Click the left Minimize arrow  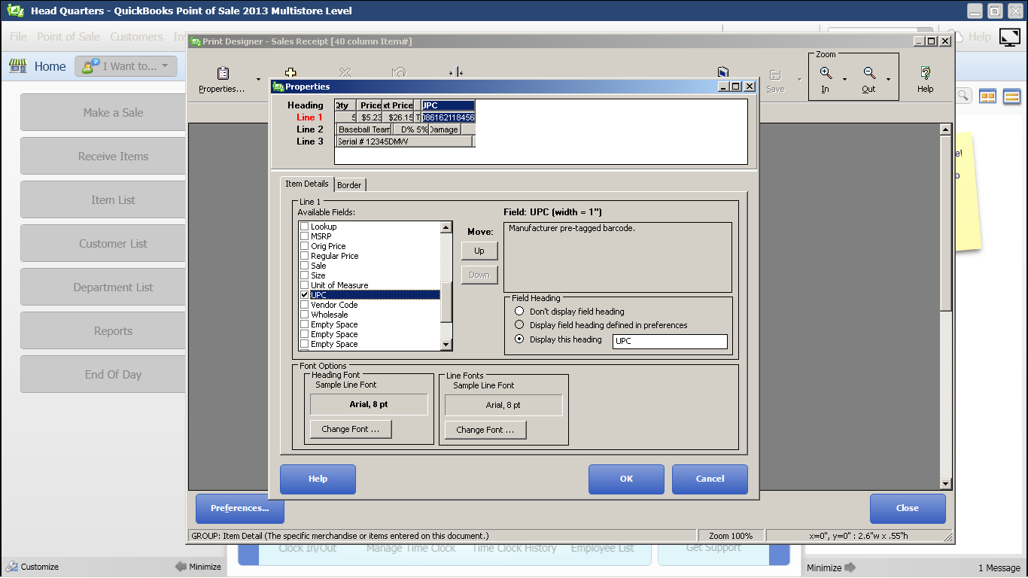(x=181, y=567)
